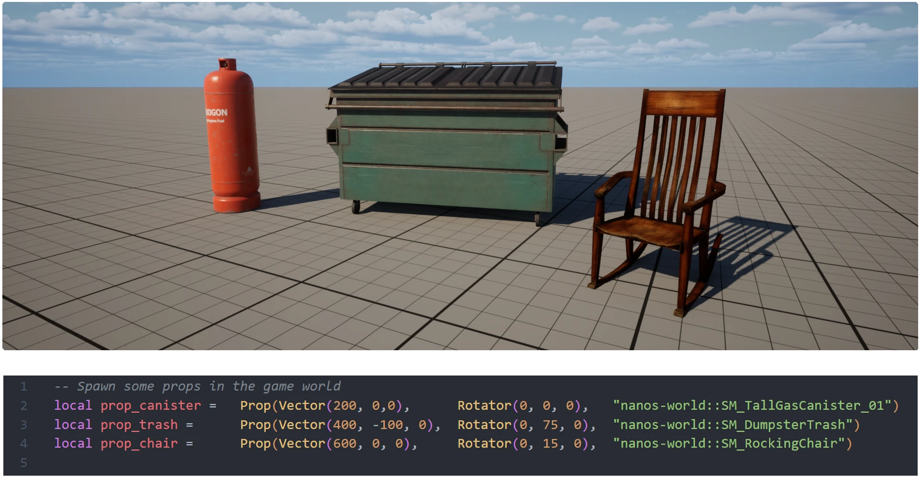Click the 'Prop' call on line 3
Screen dimensions: 921x480
(x=255, y=425)
